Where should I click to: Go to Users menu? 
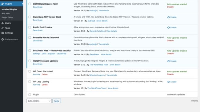[8, 23]
